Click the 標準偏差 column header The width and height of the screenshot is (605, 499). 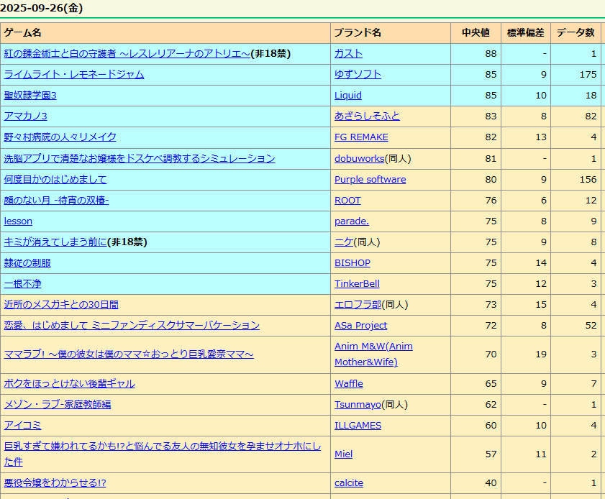pyautogui.click(x=526, y=33)
